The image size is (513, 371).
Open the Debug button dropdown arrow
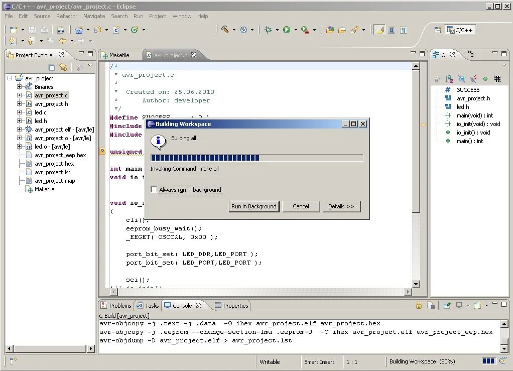pos(277,30)
